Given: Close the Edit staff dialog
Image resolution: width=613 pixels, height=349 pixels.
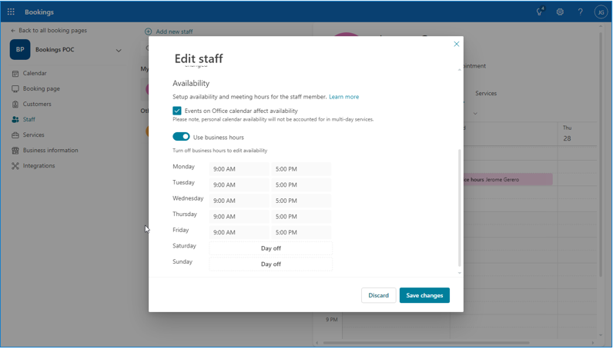Looking at the screenshot, I should 456,45.
